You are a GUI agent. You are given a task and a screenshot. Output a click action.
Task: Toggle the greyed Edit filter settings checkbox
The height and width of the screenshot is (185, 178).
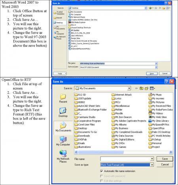point(101,181)
